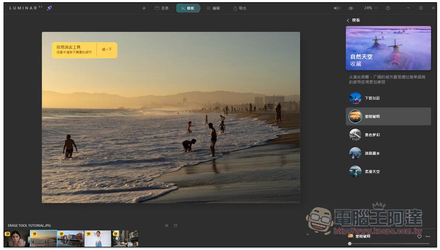Toggle the eye preview icon
The height and width of the screenshot is (250, 440).
tap(351, 8)
